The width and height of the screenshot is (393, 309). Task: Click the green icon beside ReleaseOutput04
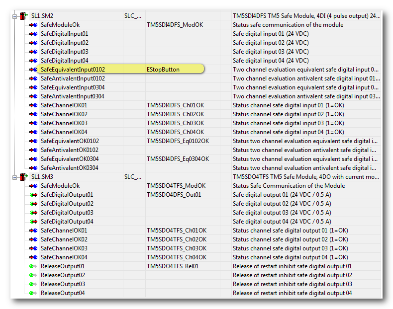[33, 293]
